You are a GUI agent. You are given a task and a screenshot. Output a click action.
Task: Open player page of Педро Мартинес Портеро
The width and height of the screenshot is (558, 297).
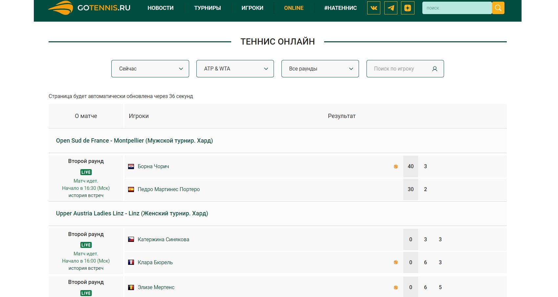point(169,189)
